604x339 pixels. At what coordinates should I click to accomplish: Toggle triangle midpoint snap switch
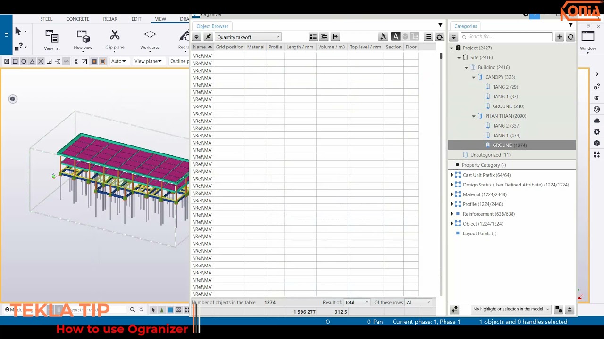tap(32, 61)
